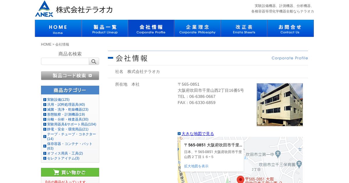
Task: Click the FAX：06-6330-6859 text
Action: point(197,103)
